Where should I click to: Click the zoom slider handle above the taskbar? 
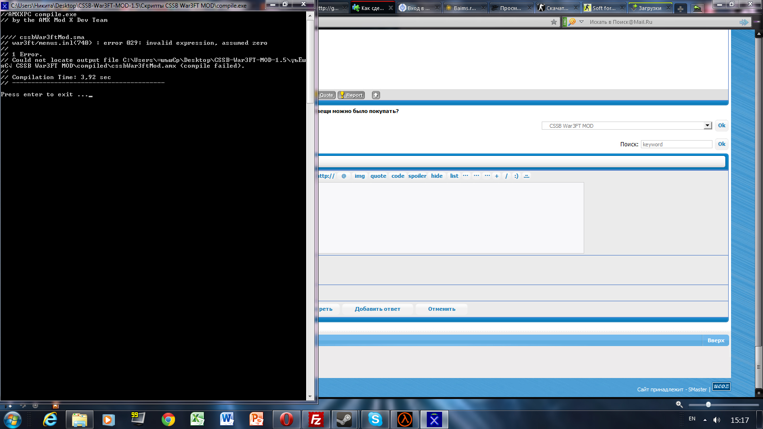coord(708,404)
